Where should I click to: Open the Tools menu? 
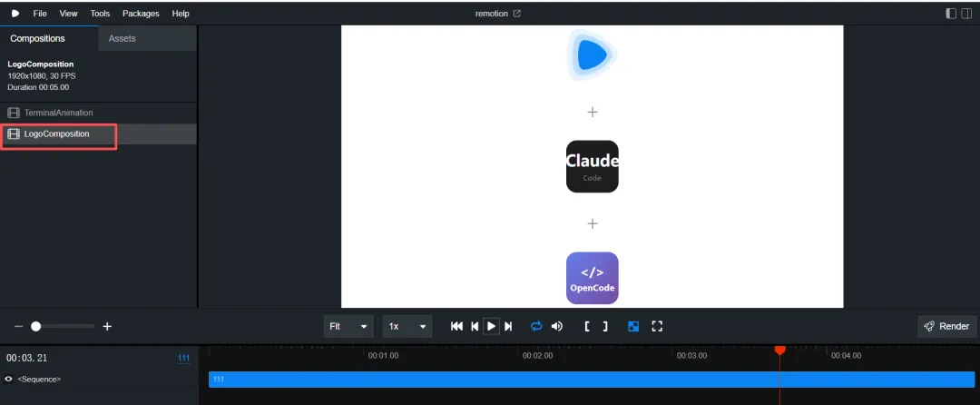pos(100,13)
